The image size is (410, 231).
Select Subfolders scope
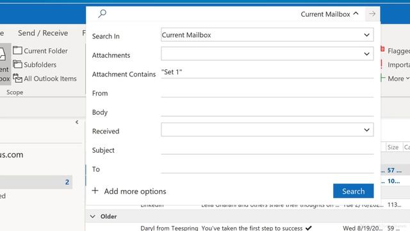coord(35,64)
